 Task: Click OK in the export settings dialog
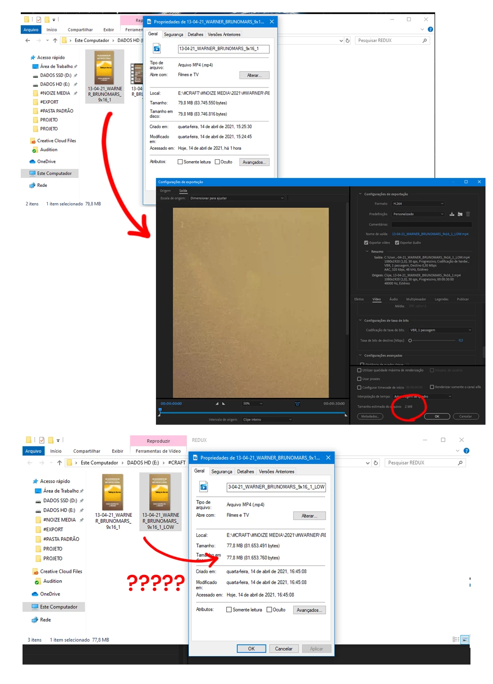coord(437,416)
